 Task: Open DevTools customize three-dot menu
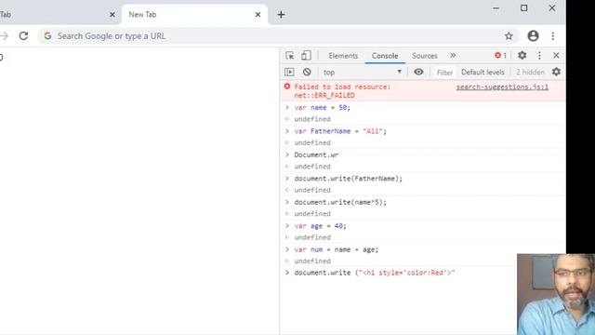point(539,56)
